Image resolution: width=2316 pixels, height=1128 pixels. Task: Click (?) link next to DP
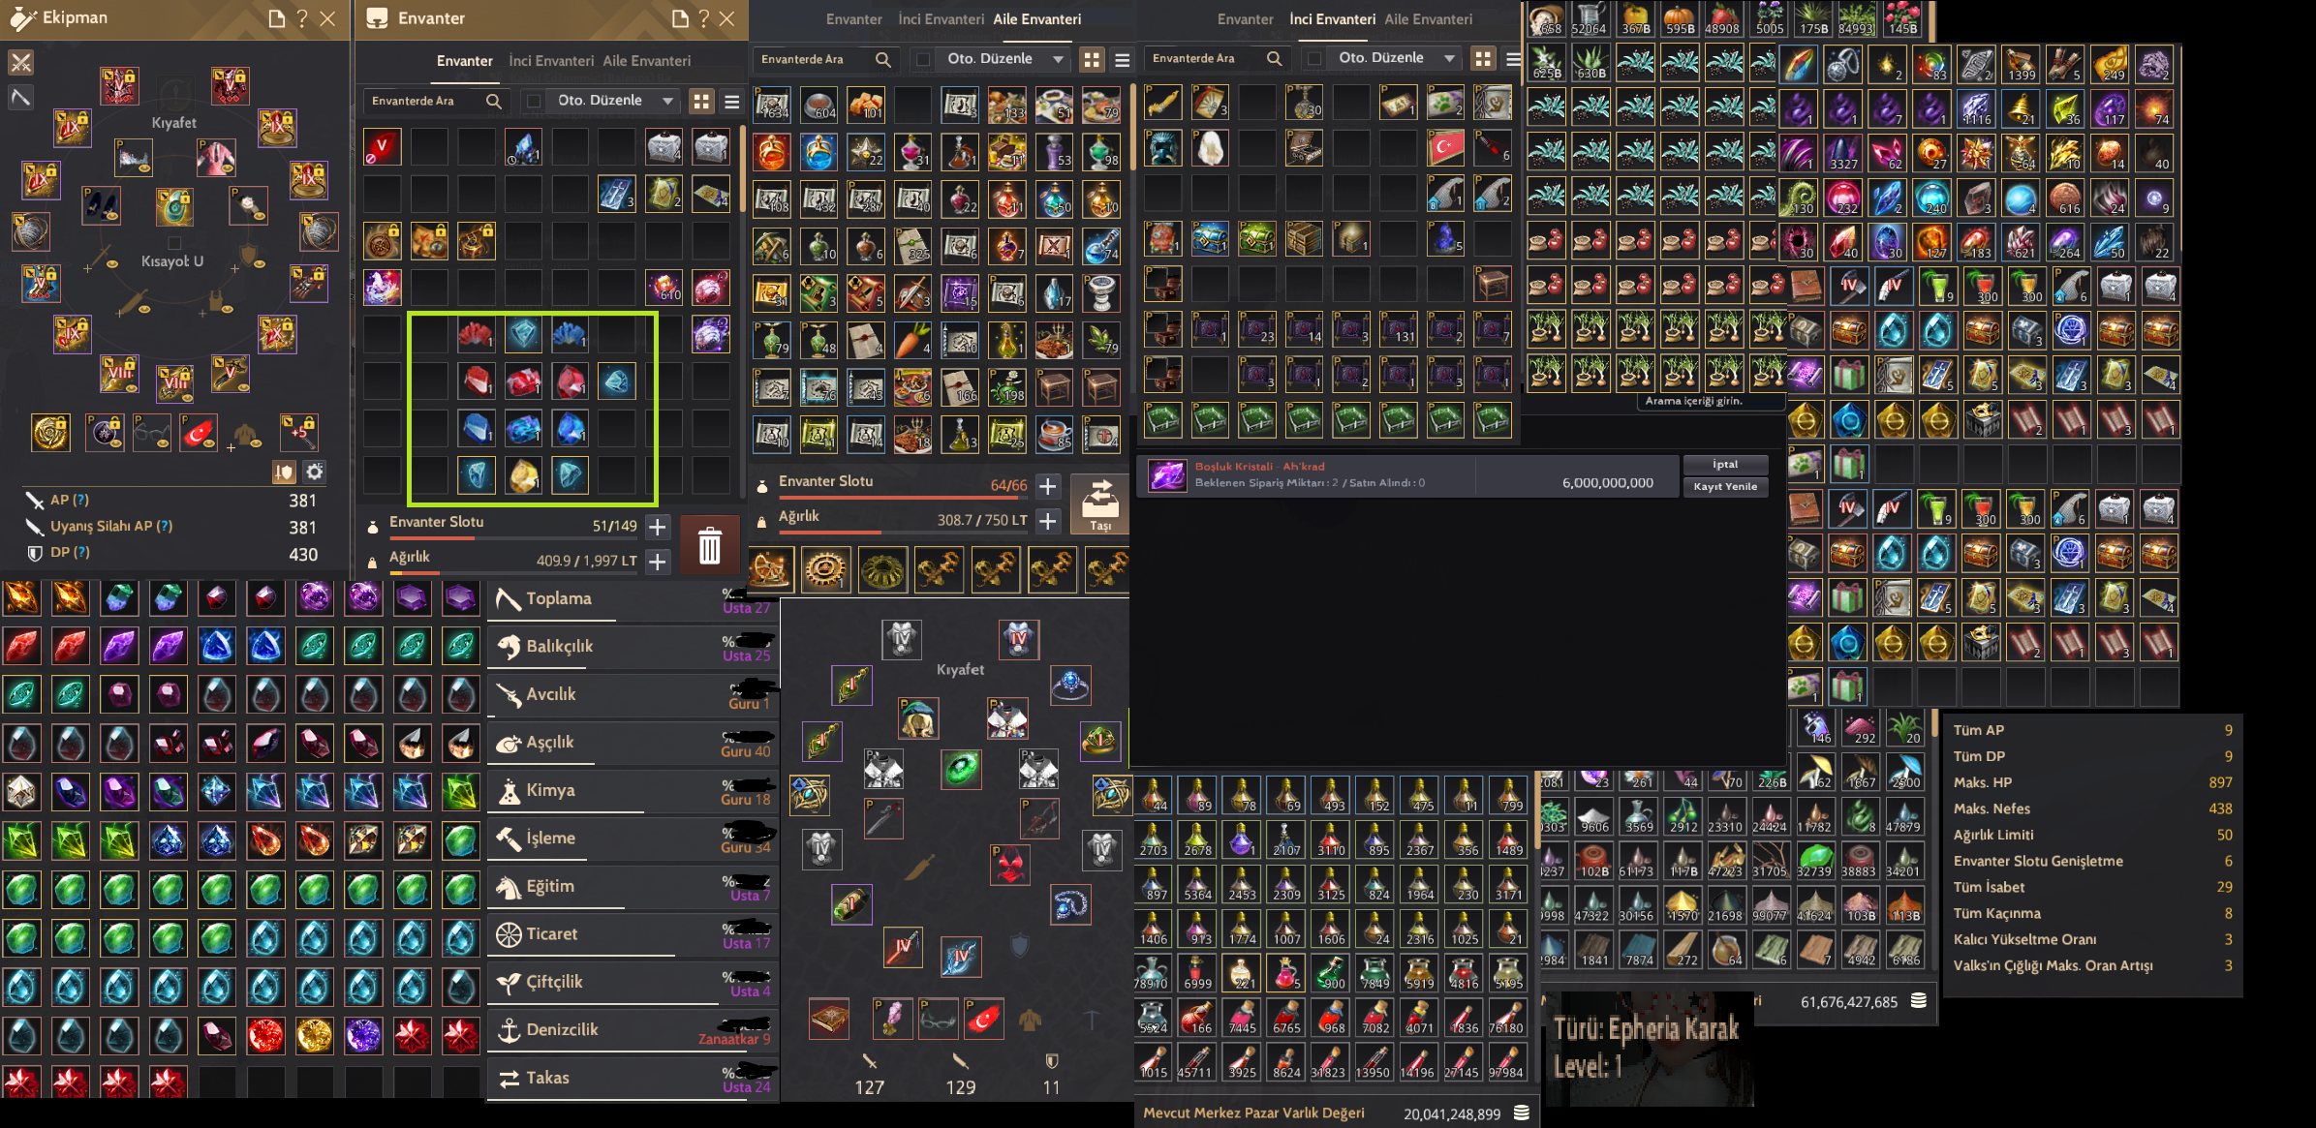pos(81,552)
